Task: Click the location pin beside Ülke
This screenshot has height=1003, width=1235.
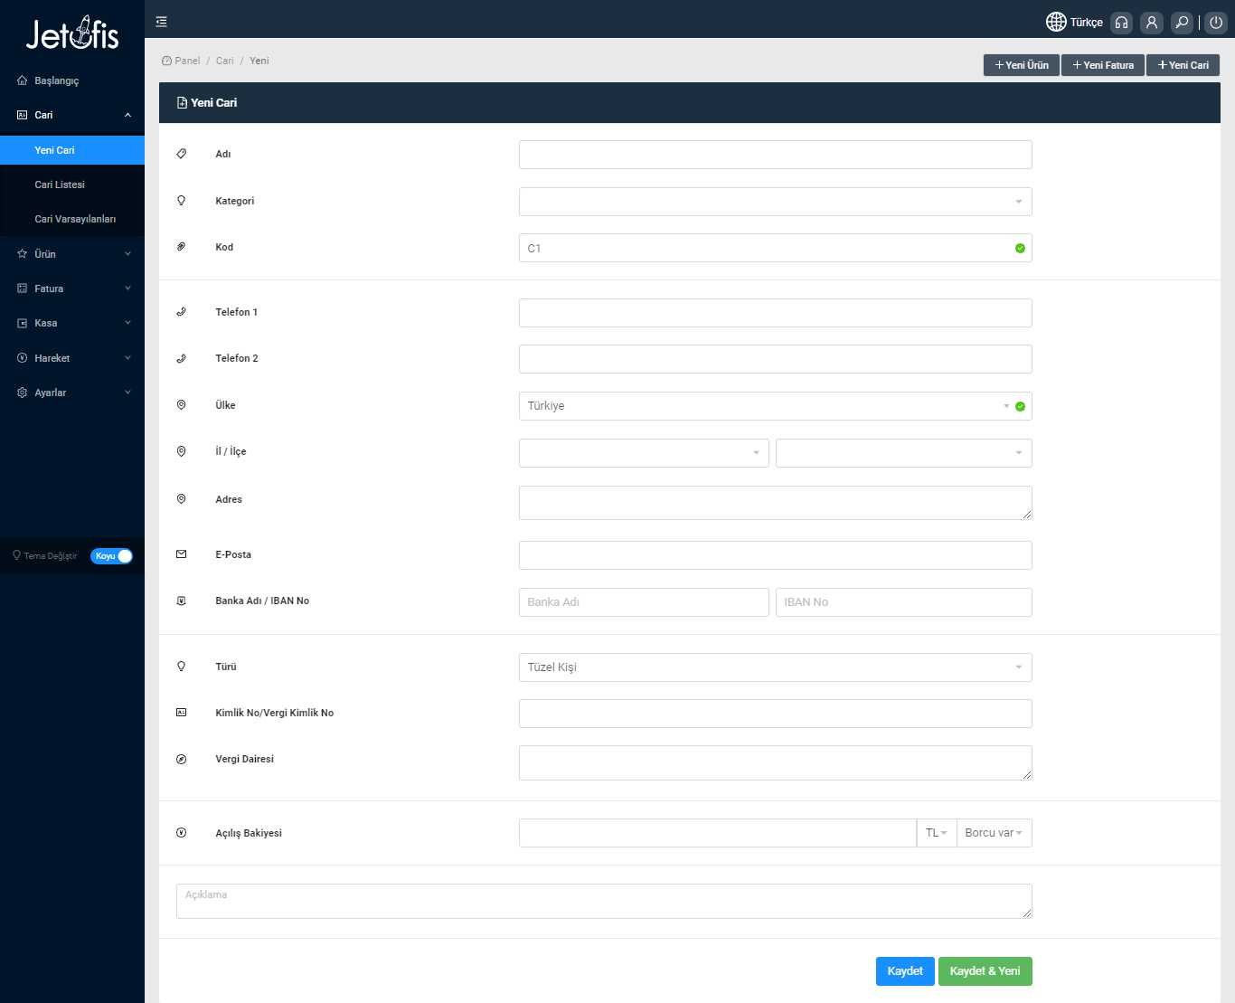Action: (181, 405)
